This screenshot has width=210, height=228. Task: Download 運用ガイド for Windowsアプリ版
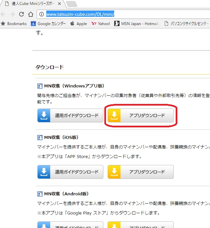coord(70,115)
